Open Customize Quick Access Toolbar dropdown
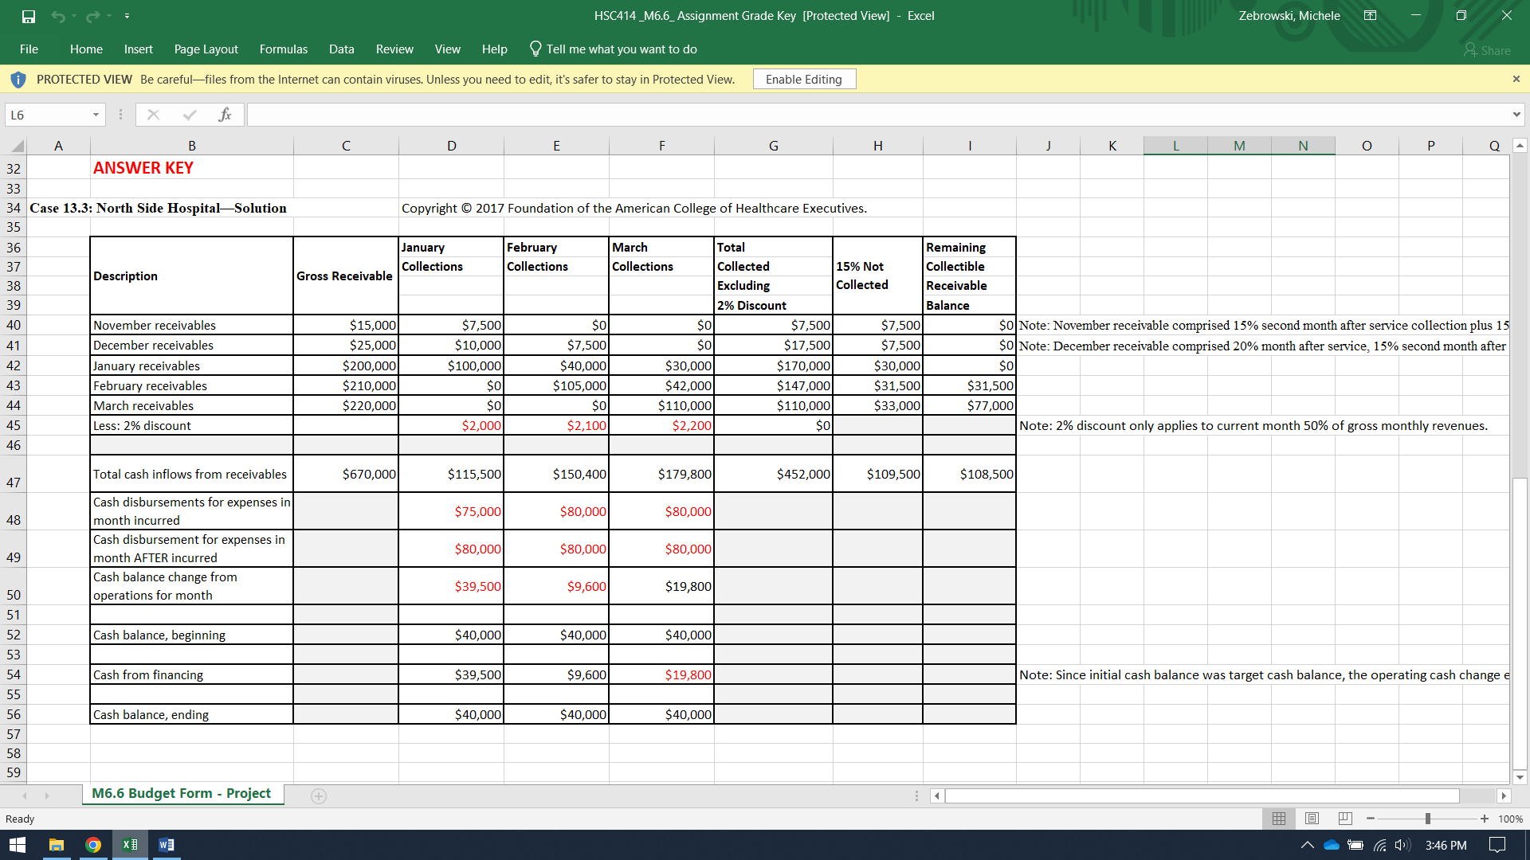This screenshot has width=1530, height=860. pos(127,16)
